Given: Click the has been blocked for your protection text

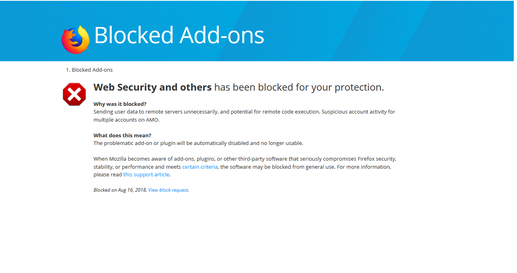Looking at the screenshot, I should 299,87.
